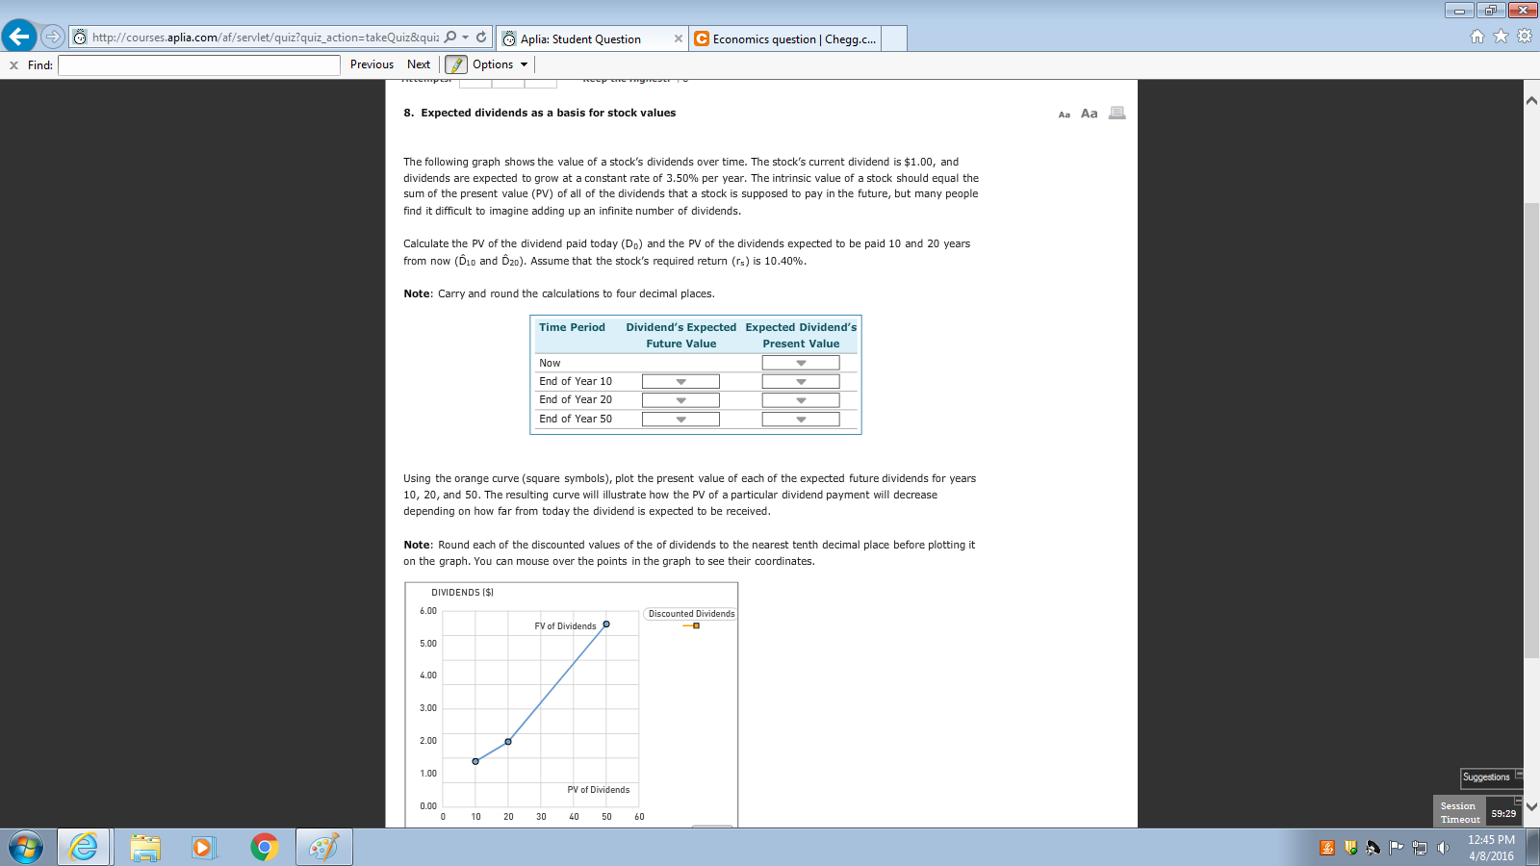The height and width of the screenshot is (866, 1540).
Task: Expand the address bar history arrow
Action: (x=466, y=37)
